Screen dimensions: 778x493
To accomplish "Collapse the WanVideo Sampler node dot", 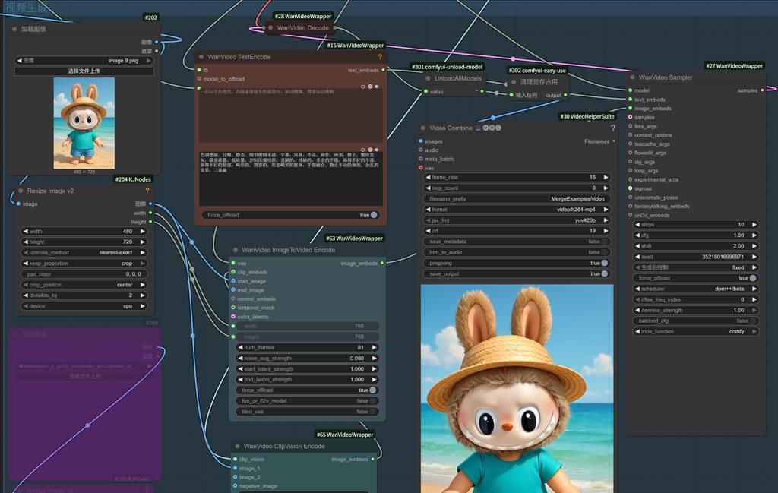I will click(632, 77).
